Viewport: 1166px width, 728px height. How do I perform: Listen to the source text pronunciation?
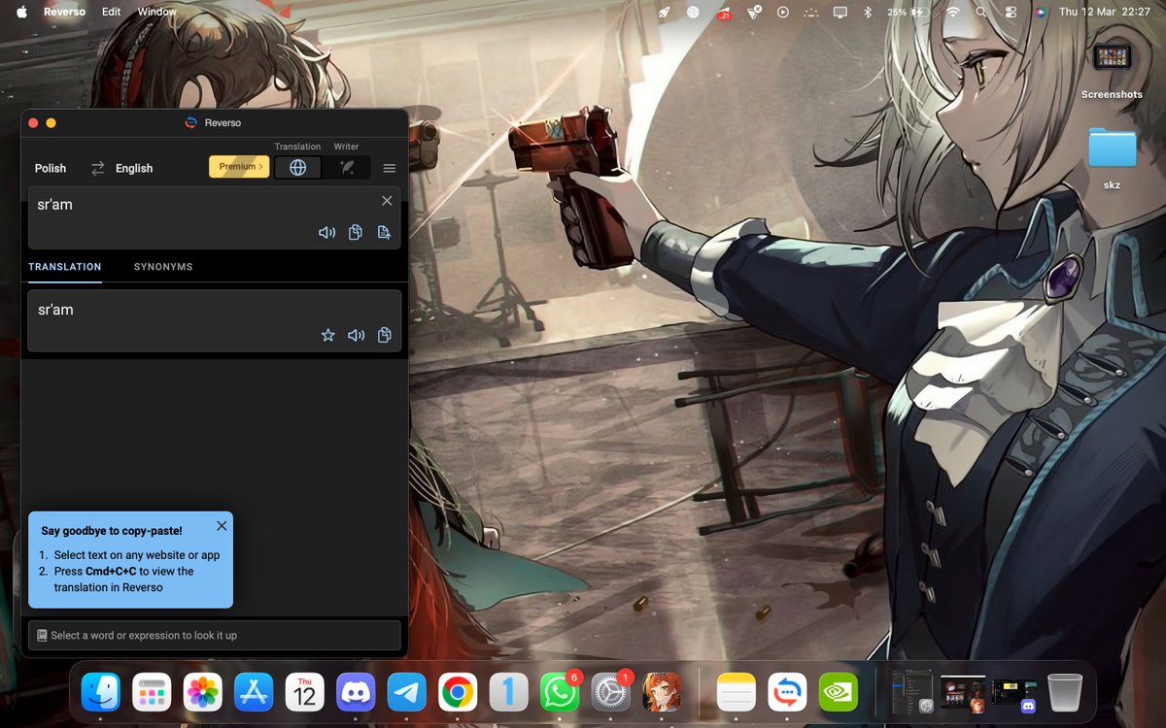(327, 232)
